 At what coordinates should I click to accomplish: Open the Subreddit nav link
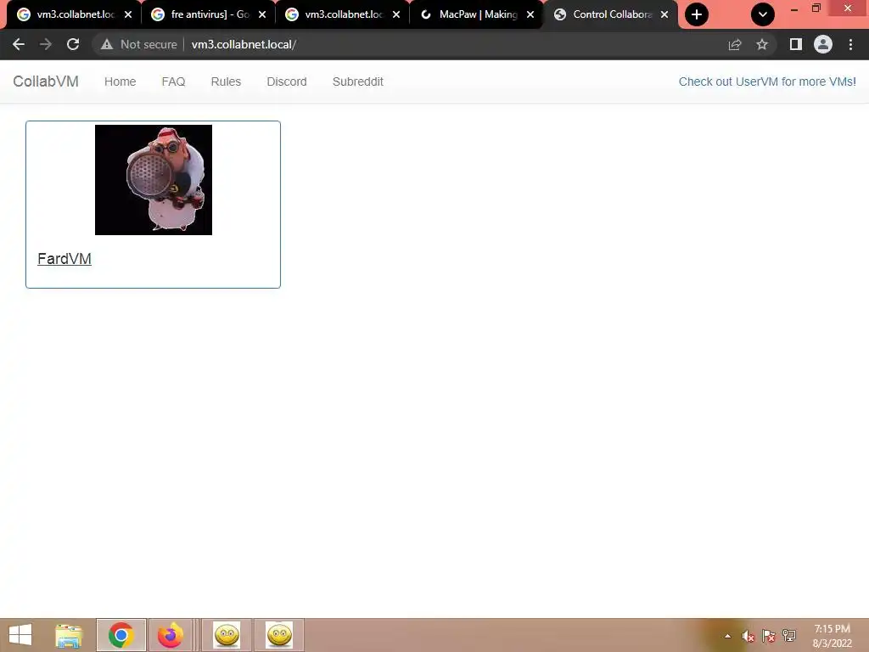(358, 81)
